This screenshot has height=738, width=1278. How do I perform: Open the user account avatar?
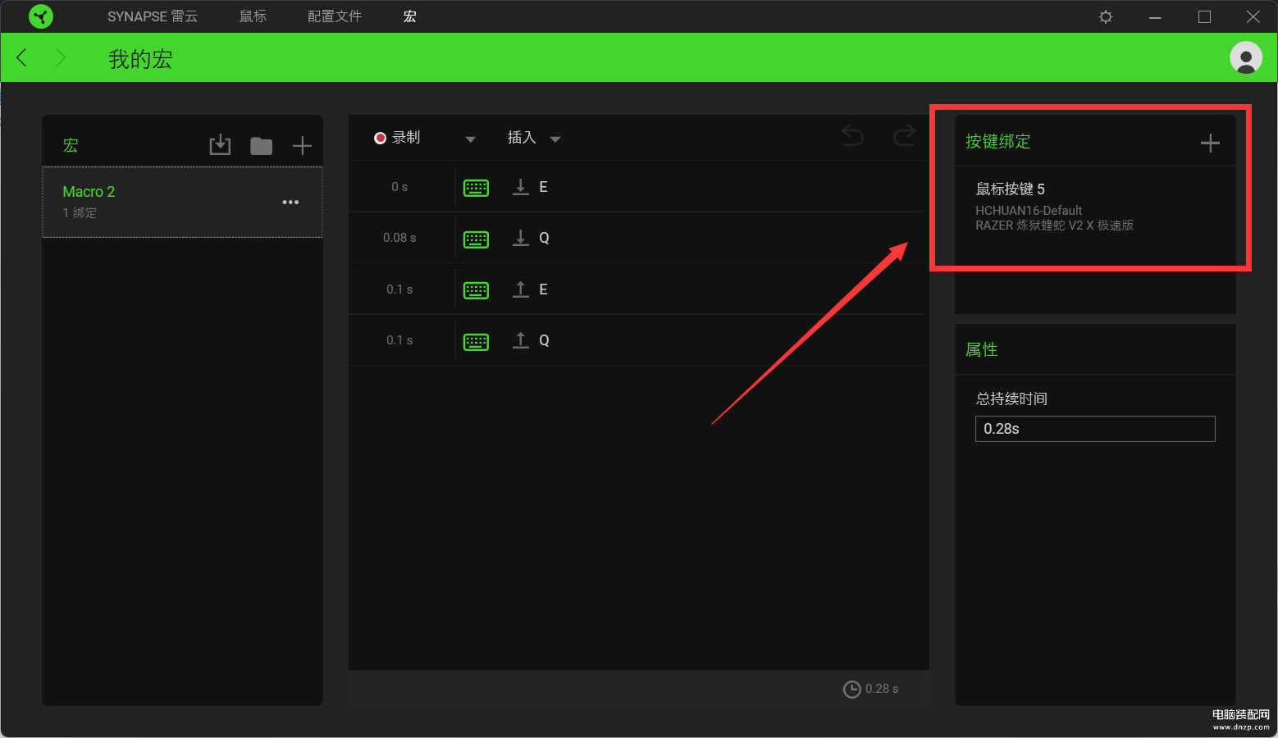[x=1245, y=57]
